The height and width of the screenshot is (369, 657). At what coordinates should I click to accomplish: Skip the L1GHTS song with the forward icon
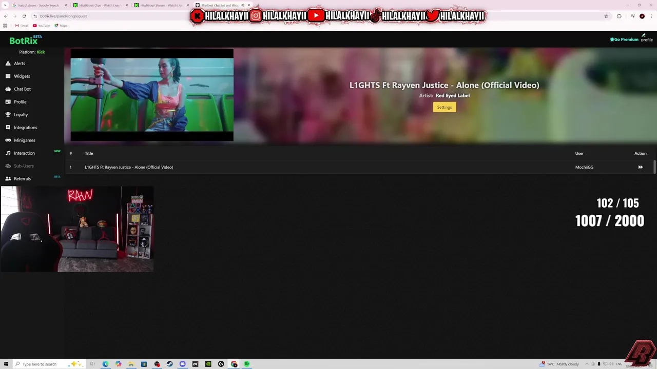[x=640, y=167]
